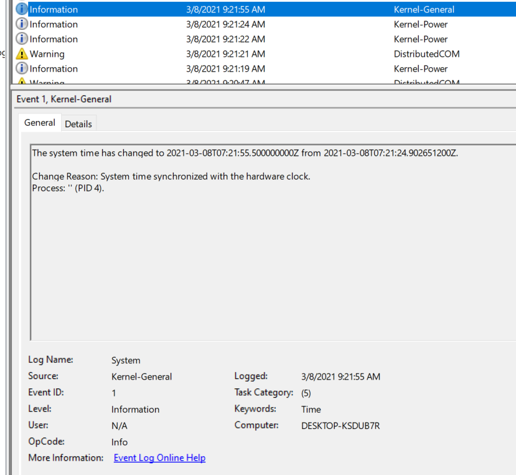This screenshot has width=516, height=475.
Task: Select the General tab
Action: [x=40, y=123]
